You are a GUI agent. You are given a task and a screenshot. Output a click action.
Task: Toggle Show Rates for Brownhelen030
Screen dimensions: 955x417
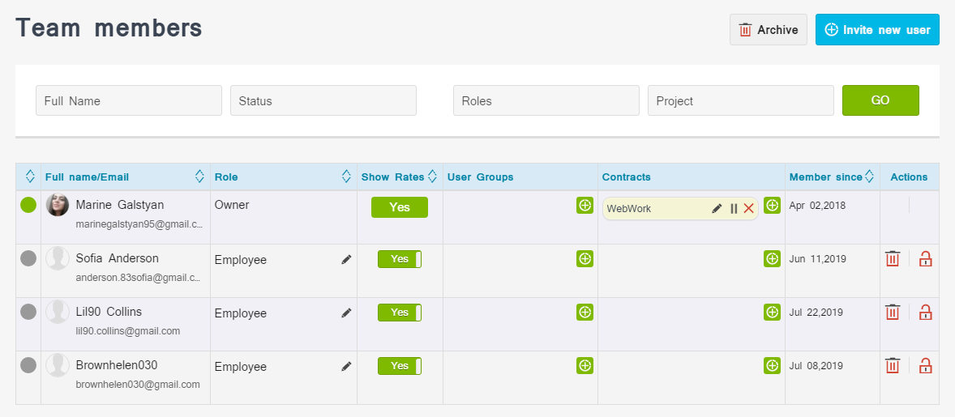coord(400,366)
